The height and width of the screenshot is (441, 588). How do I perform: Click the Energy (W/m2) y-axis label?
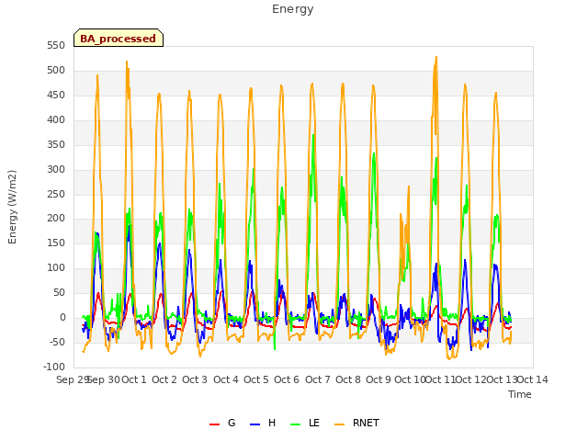click(x=12, y=207)
